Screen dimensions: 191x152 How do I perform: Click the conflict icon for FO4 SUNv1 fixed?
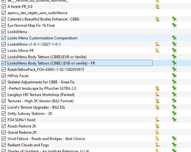tap(157, 120)
